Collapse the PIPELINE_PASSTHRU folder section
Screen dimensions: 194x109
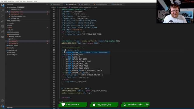click(x=13, y=21)
